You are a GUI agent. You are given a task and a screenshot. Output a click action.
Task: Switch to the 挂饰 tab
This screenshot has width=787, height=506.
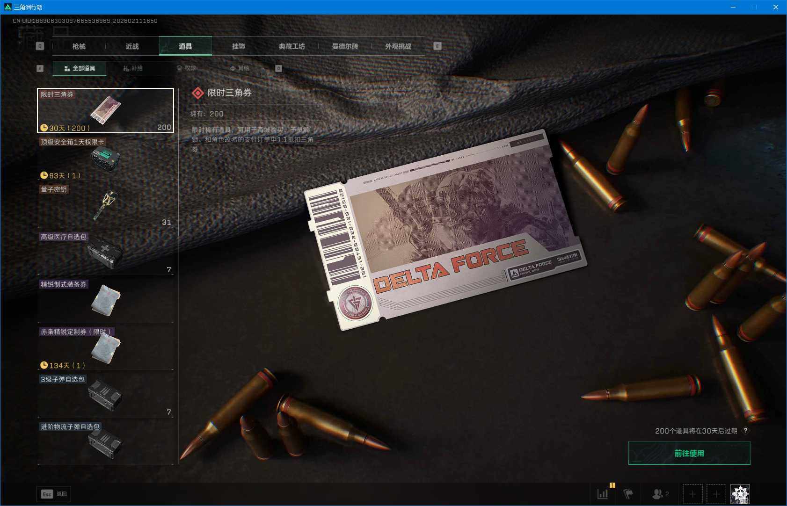(239, 46)
